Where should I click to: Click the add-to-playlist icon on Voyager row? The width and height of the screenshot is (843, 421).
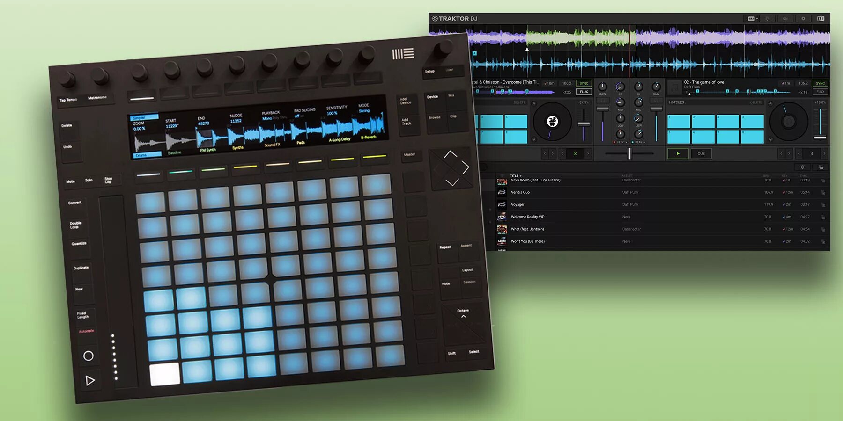coord(823,204)
